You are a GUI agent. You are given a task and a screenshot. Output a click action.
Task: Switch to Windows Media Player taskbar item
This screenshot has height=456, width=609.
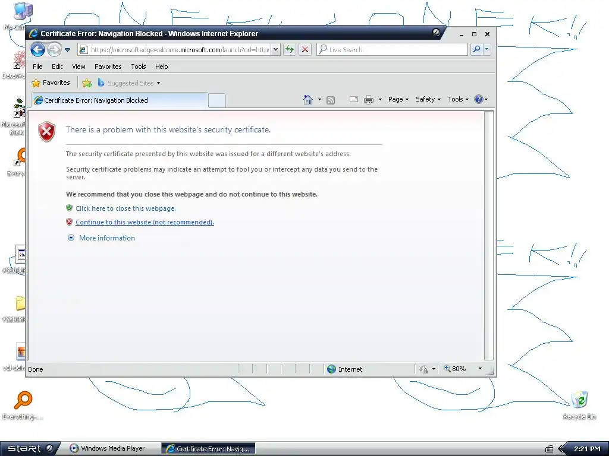click(108, 448)
